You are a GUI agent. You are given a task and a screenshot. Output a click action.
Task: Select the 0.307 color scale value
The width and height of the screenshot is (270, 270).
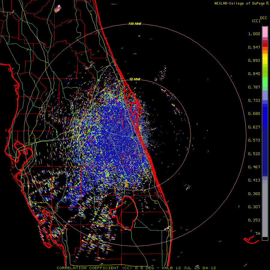(x=254, y=207)
